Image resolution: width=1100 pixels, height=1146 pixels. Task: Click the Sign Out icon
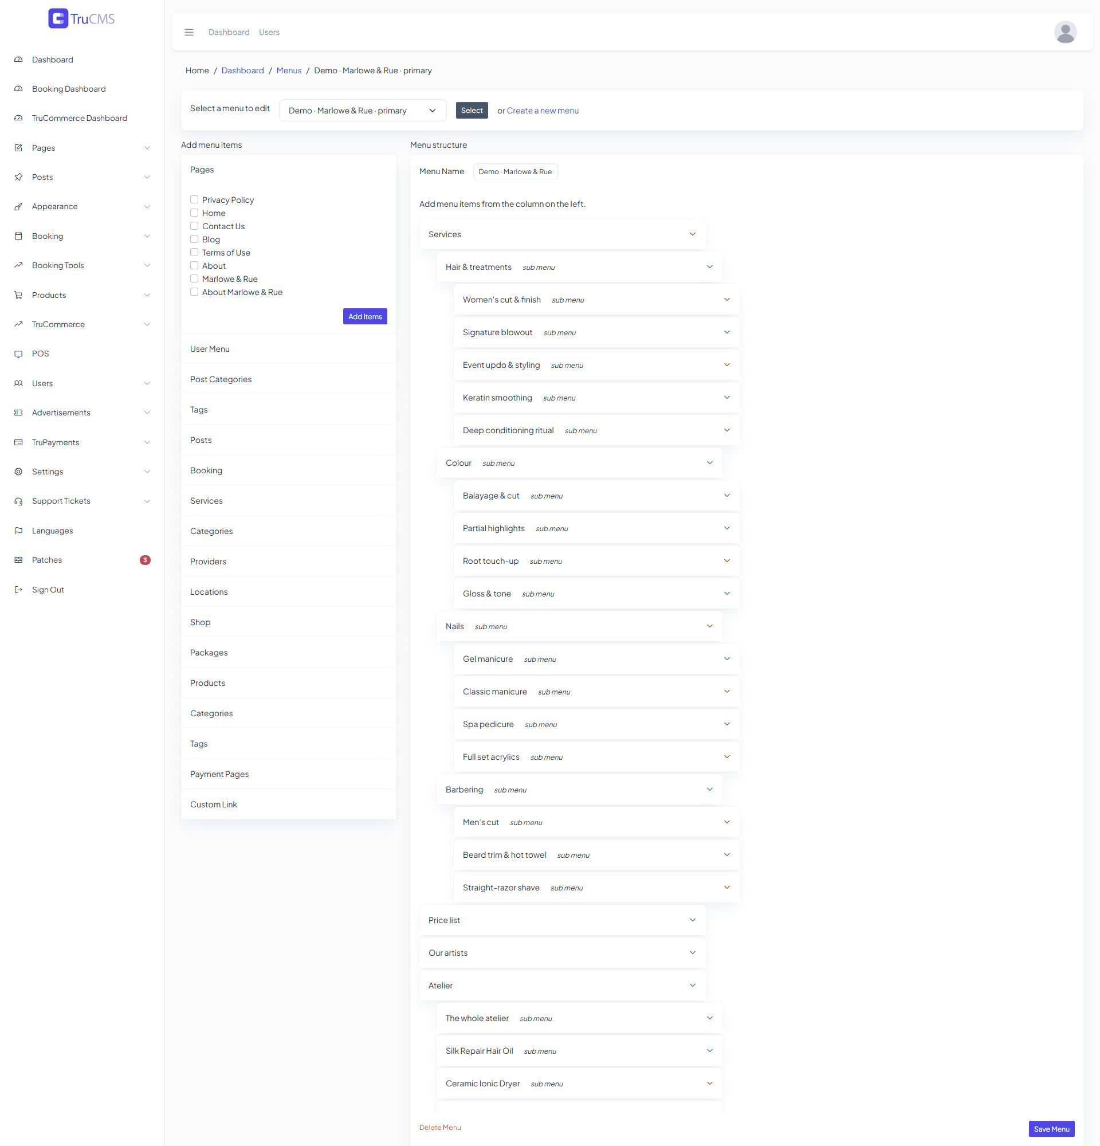19,590
